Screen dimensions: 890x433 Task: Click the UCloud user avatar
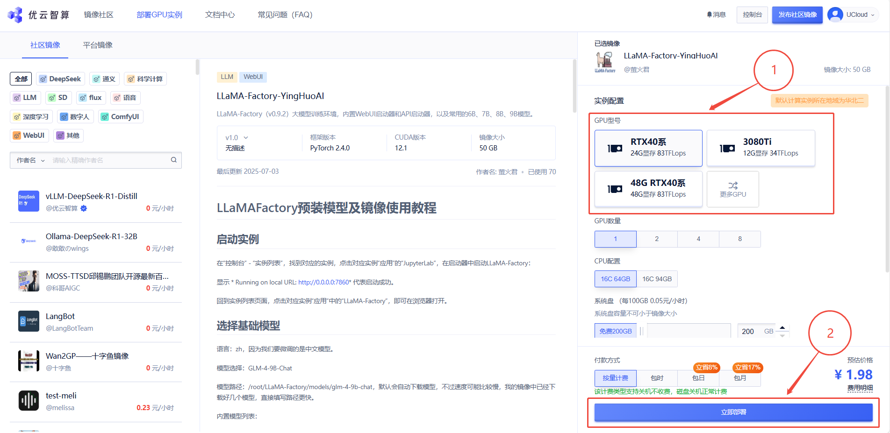[835, 14]
